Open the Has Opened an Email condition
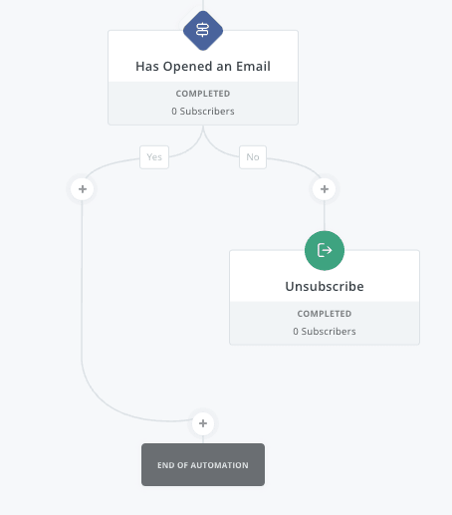The width and height of the screenshot is (452, 515). 203,78
